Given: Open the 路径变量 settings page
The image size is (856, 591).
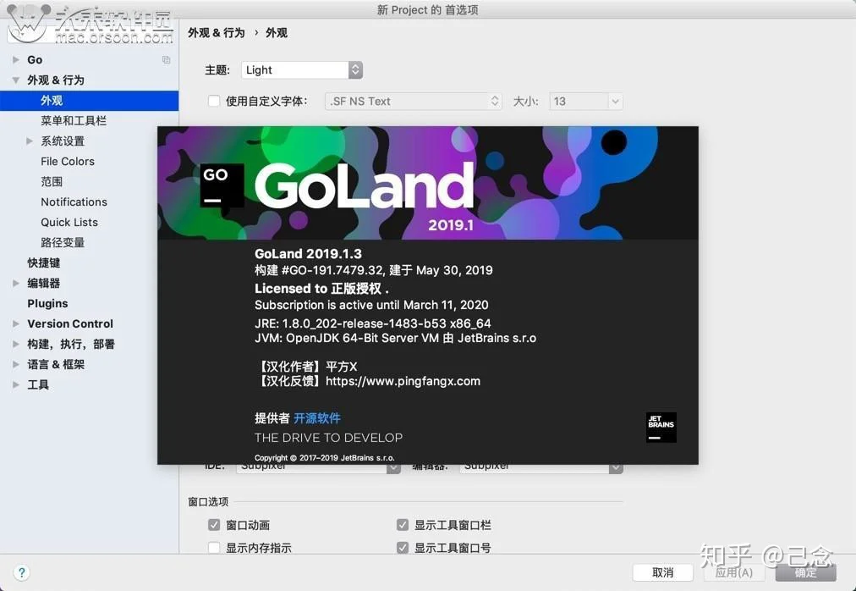Looking at the screenshot, I should click(x=63, y=242).
